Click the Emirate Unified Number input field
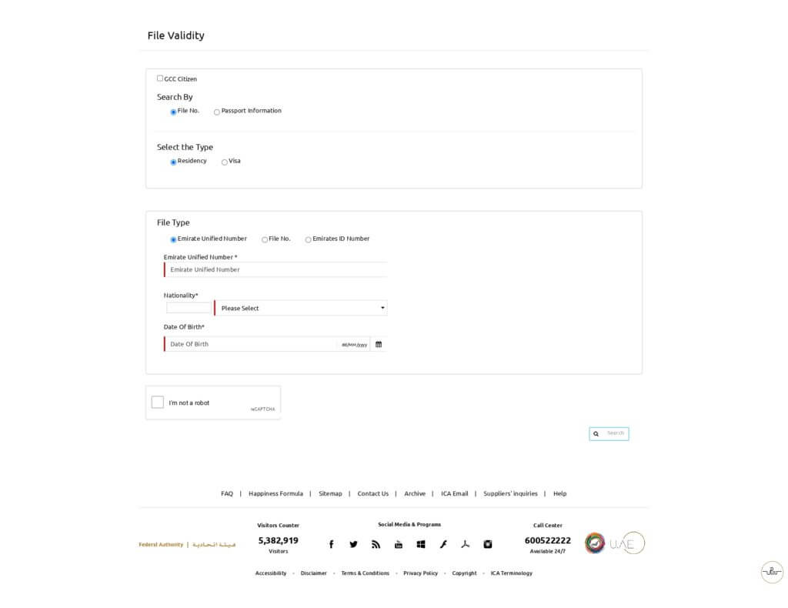 point(276,269)
